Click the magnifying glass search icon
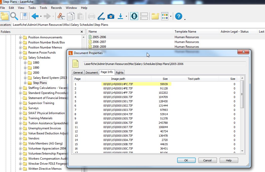The image size is (265, 172). click(14, 16)
